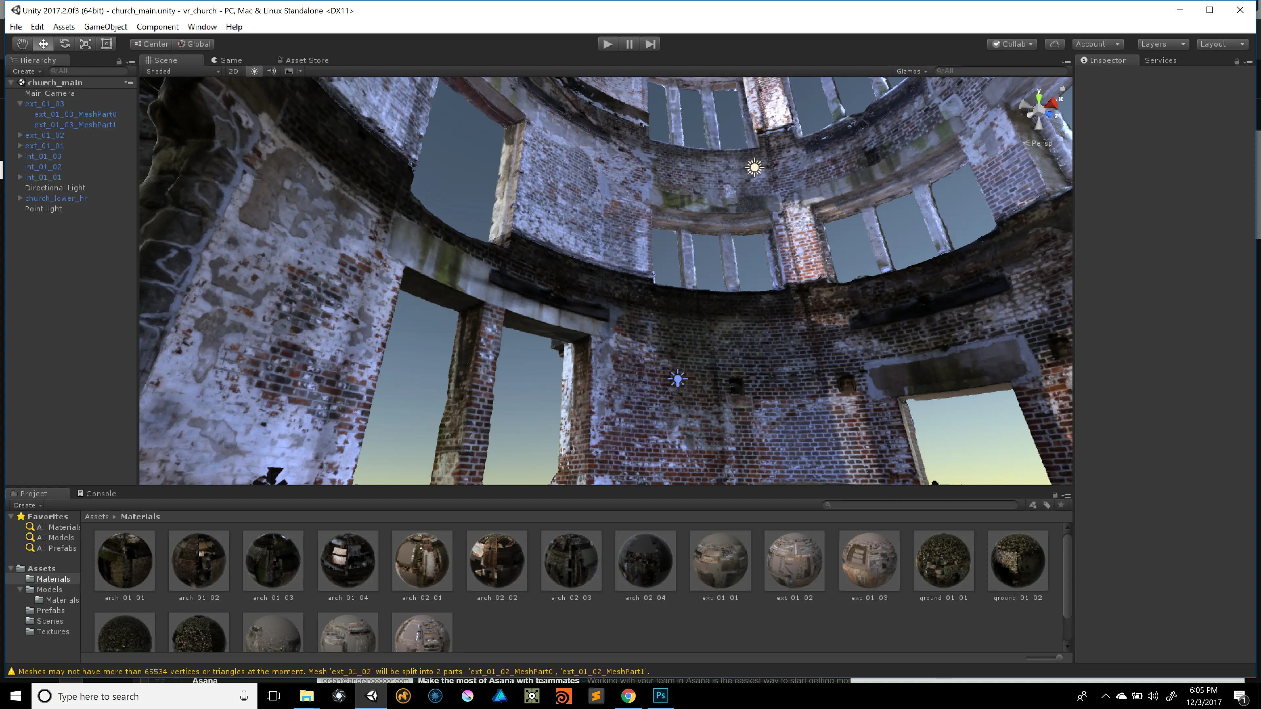Image resolution: width=1261 pixels, height=709 pixels.
Task: Switch to the Game tab
Action: [x=227, y=60]
